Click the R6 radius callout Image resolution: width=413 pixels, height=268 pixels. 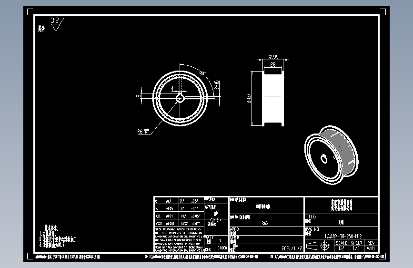point(143,131)
